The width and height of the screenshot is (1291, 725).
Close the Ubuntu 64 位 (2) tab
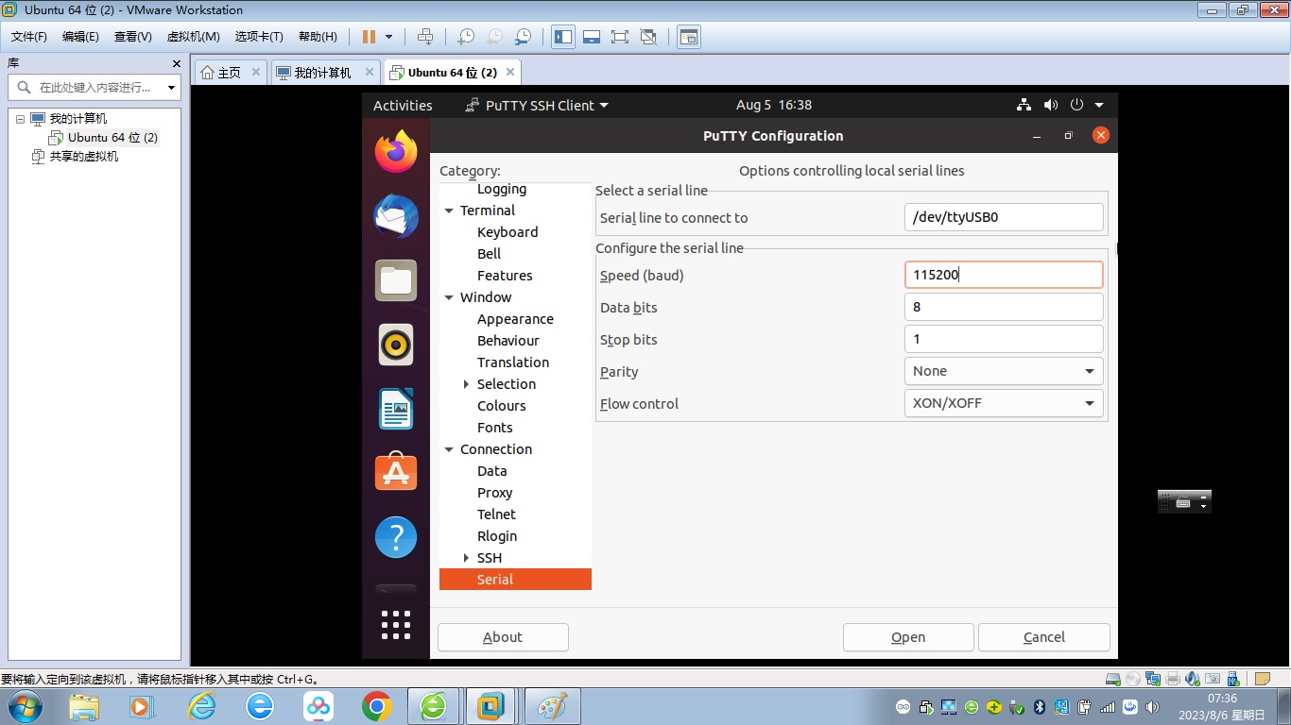pyautogui.click(x=510, y=72)
